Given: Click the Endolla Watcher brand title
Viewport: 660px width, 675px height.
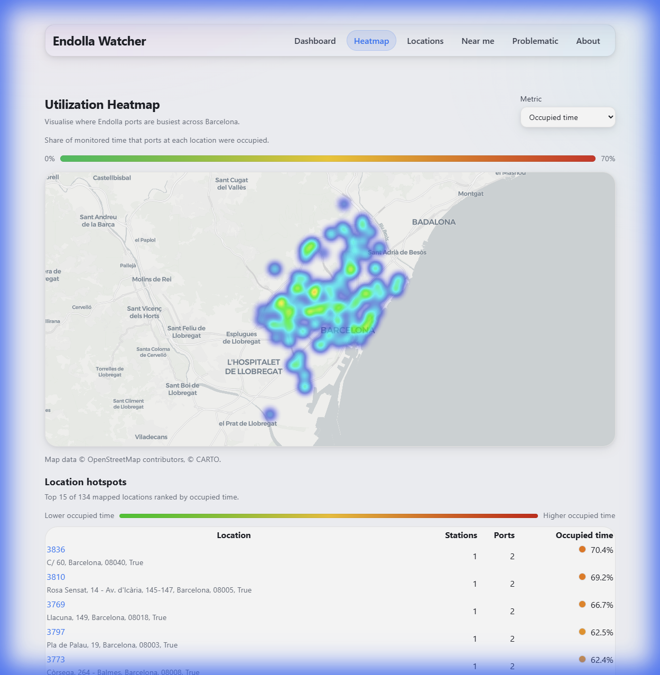Looking at the screenshot, I should [99, 41].
